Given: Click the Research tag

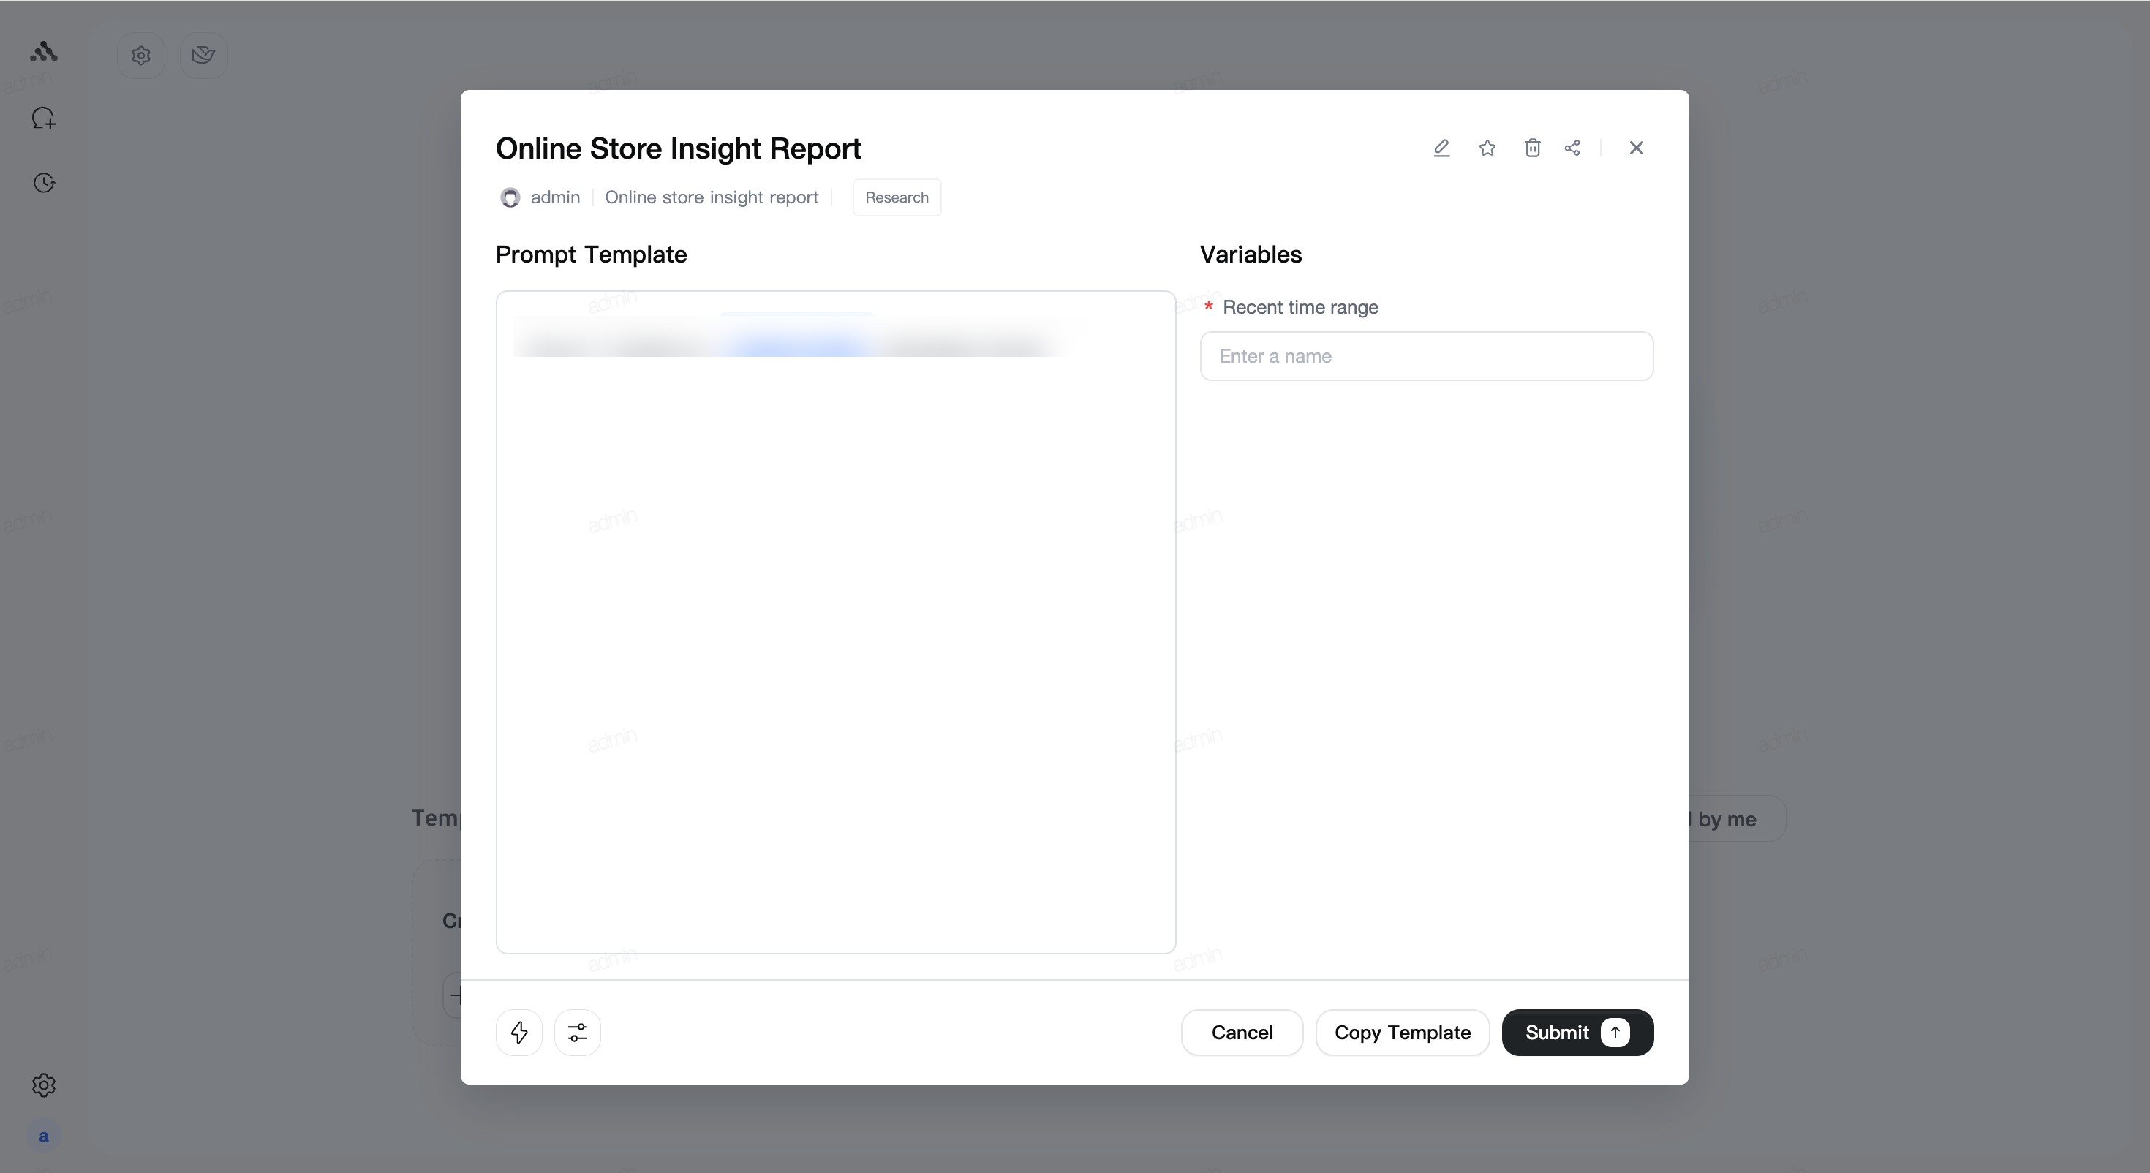Looking at the screenshot, I should click(897, 197).
